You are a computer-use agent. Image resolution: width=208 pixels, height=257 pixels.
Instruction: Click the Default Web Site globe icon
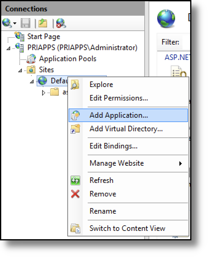tap(42, 81)
